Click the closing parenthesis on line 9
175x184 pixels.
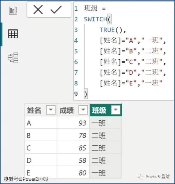coord(86,94)
